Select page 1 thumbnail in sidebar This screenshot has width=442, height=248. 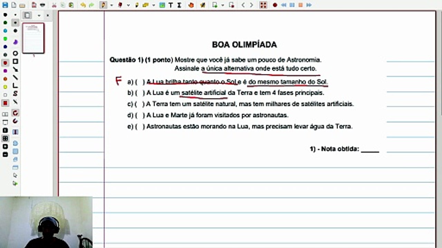pyautogui.click(x=33, y=38)
